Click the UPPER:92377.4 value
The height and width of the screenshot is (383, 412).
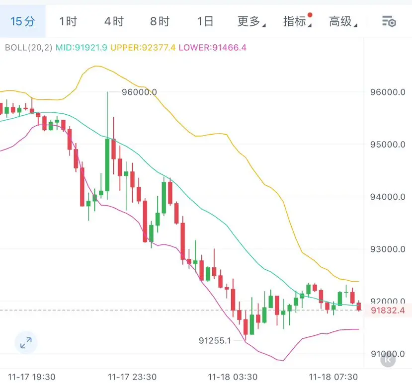point(143,48)
